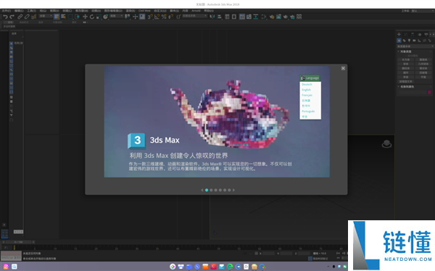Open the last menu right of Arnold

[x=209, y=11]
